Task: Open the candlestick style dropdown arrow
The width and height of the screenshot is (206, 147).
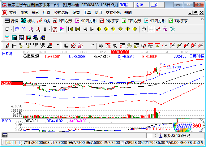Action: coord(49,29)
